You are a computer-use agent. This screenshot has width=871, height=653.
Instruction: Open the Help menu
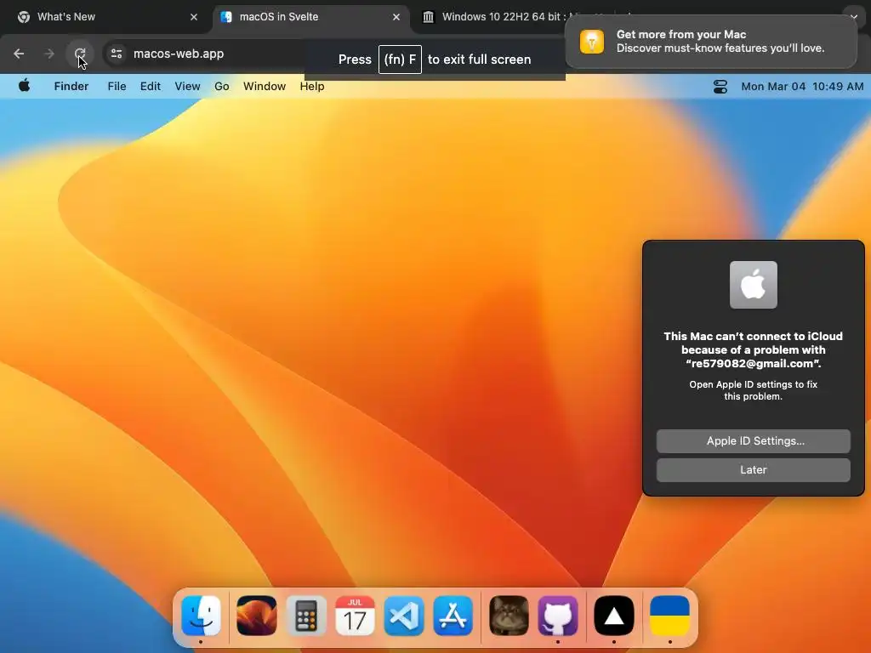pyautogui.click(x=311, y=86)
